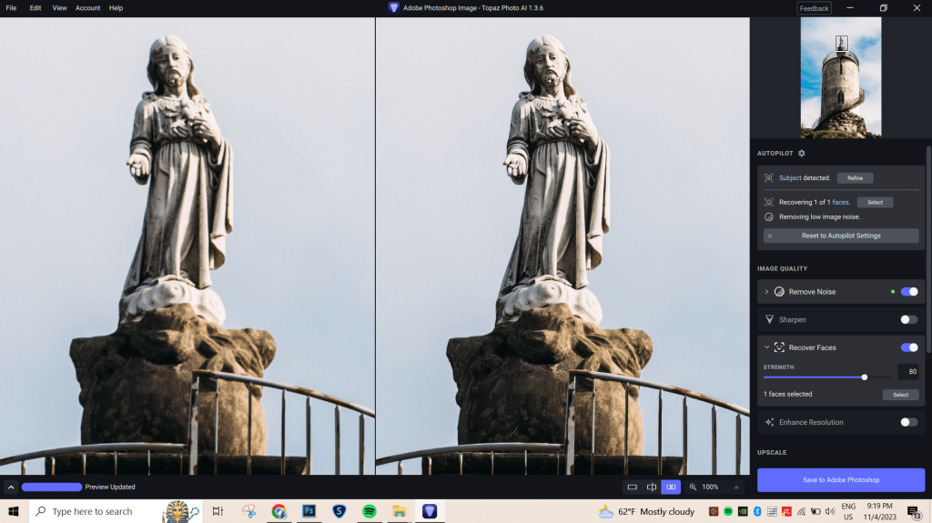This screenshot has height=523, width=932.
Task: Disable the Remove Noise toggle
Action: pyautogui.click(x=908, y=292)
